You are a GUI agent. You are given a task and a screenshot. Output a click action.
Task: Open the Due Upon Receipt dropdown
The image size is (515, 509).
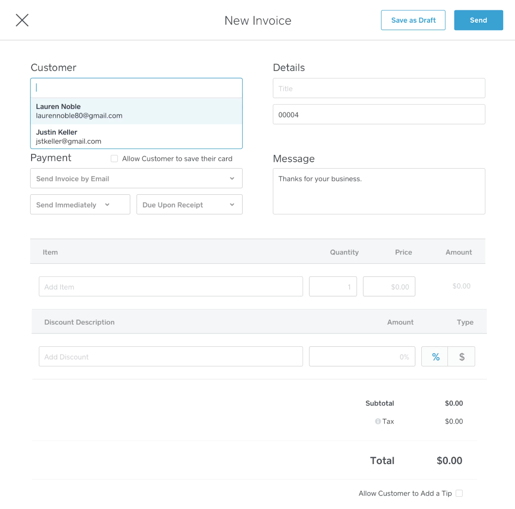[189, 204]
